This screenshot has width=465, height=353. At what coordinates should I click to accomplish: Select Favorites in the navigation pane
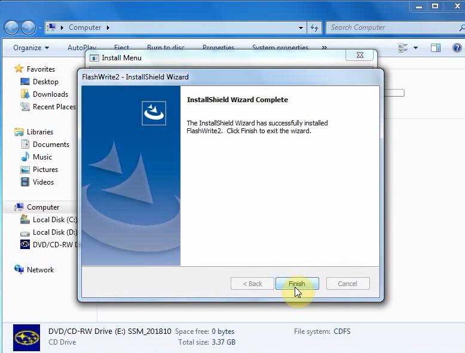(x=41, y=69)
